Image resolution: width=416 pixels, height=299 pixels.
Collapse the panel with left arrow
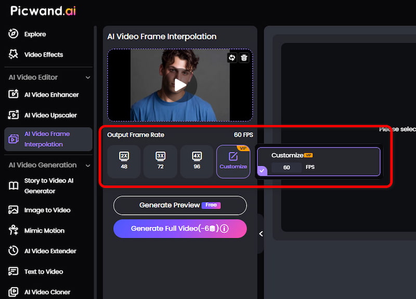[261, 233]
